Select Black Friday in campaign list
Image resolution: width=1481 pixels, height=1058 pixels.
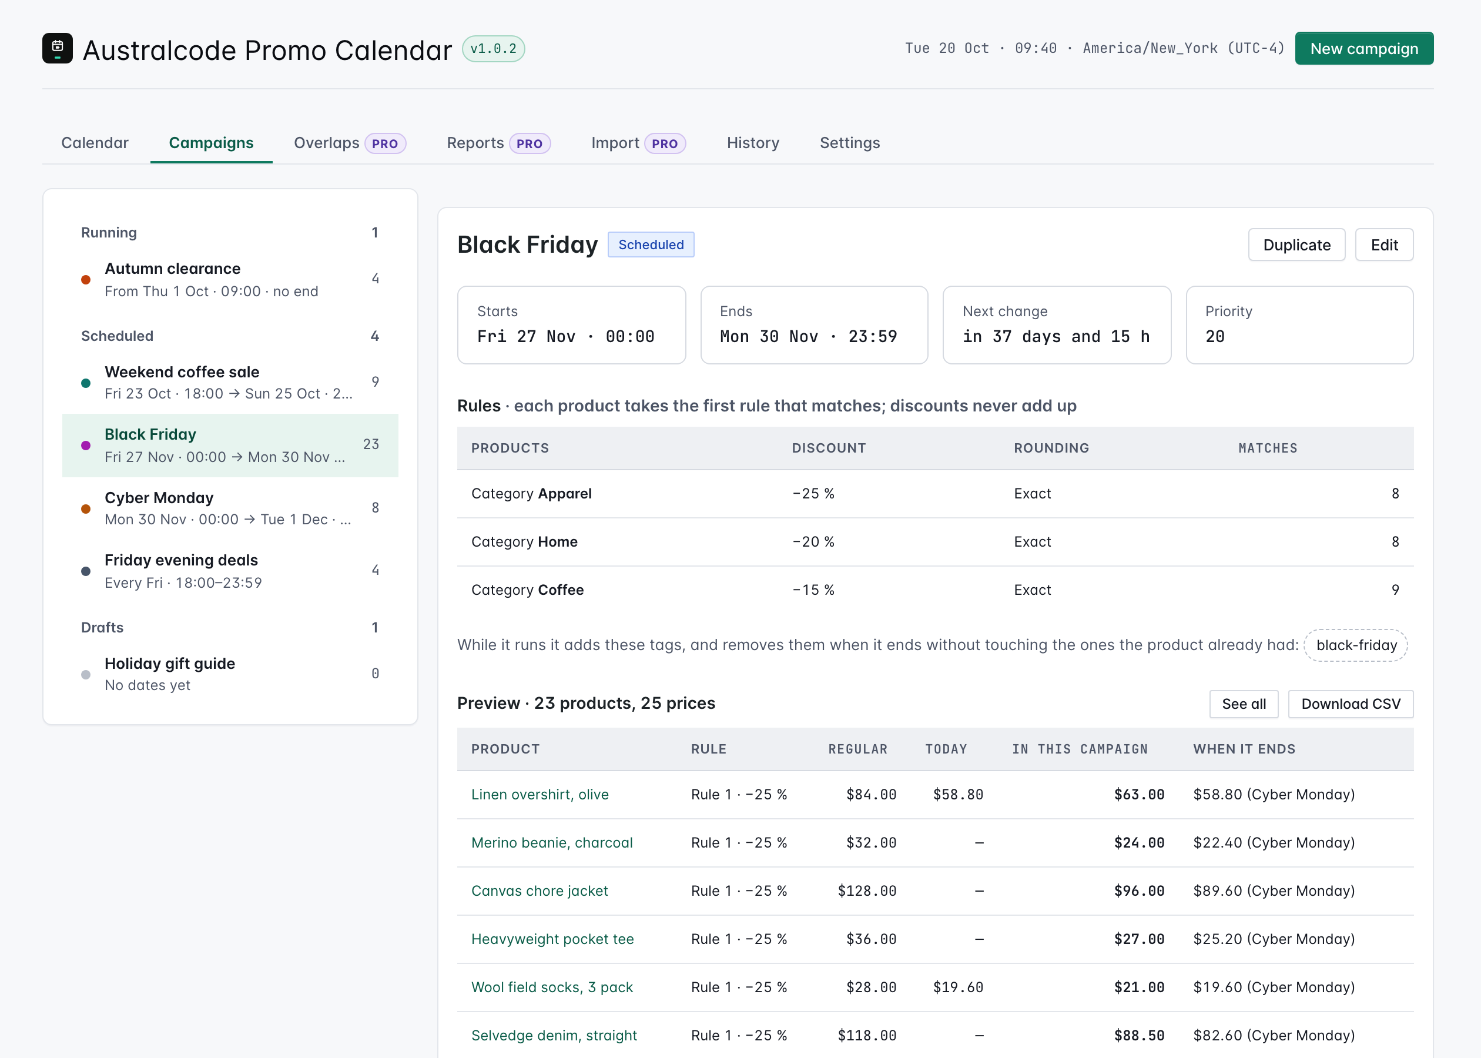pyautogui.click(x=230, y=445)
